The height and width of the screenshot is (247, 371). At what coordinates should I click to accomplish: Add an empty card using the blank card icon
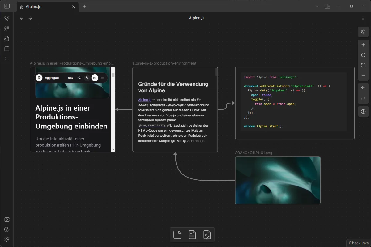click(x=177, y=235)
